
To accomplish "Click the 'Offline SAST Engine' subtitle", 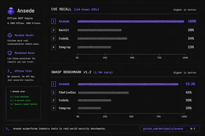I will click(20, 18).
